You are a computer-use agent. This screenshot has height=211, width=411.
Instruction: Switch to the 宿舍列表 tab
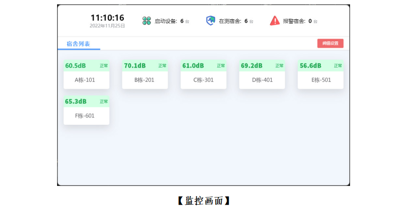coord(78,44)
